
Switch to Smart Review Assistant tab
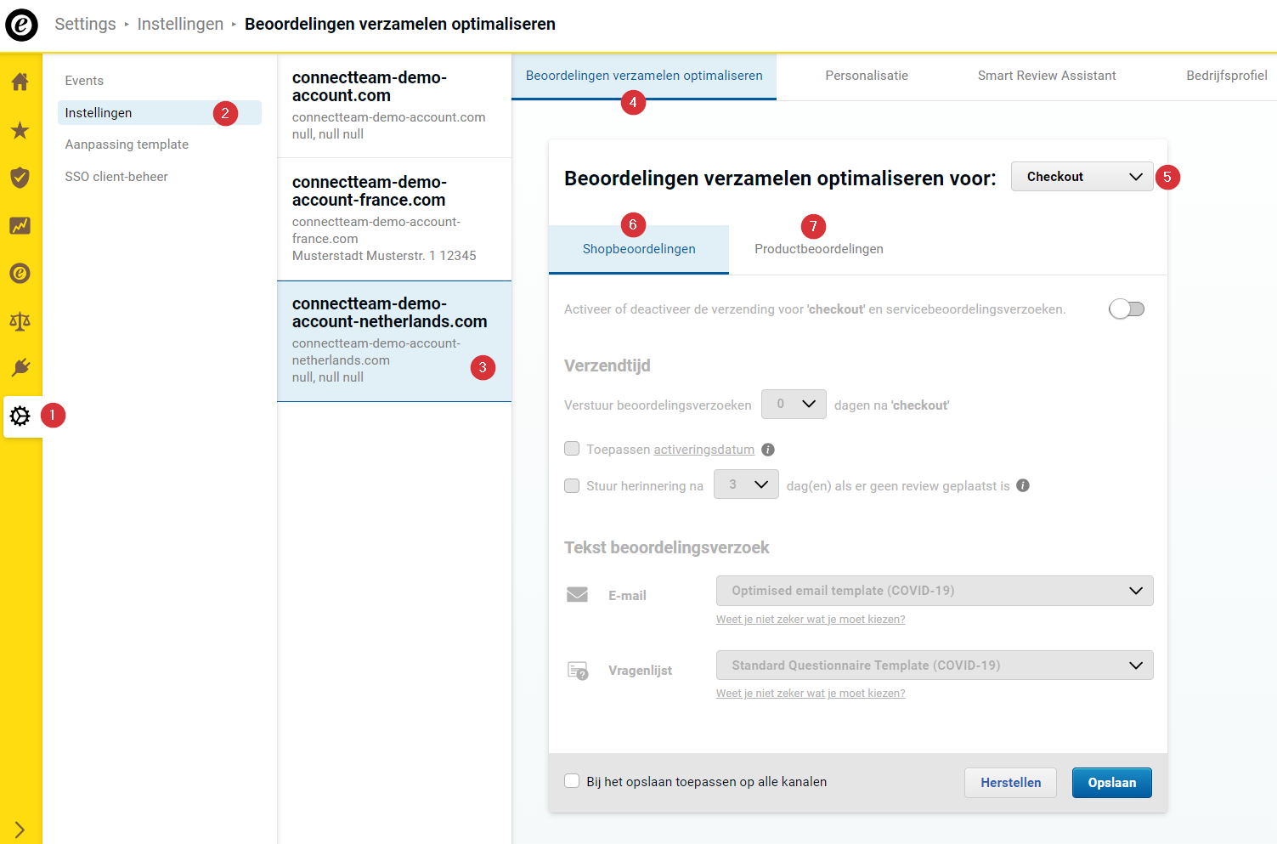tap(1047, 76)
